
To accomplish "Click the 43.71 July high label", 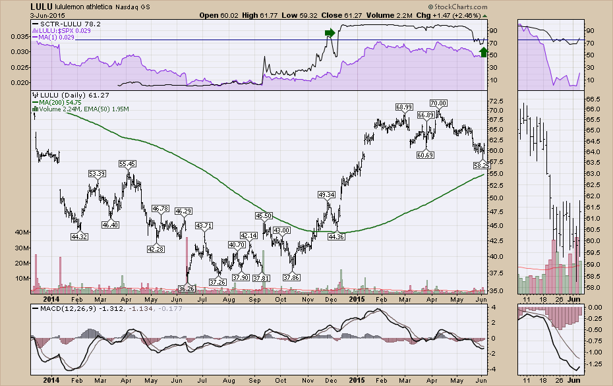I will 204,225.
